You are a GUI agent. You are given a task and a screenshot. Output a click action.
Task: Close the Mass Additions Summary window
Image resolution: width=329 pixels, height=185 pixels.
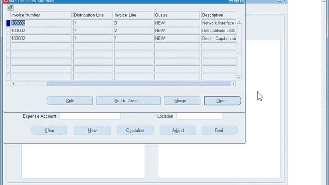(242, 1)
